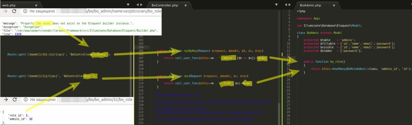
Task: Click the hasMany(BoRoleAdmin::class...) return line
Action: (361, 69)
